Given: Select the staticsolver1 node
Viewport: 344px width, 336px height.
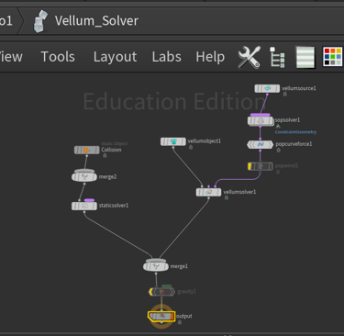Looking at the screenshot, I should point(84,206).
